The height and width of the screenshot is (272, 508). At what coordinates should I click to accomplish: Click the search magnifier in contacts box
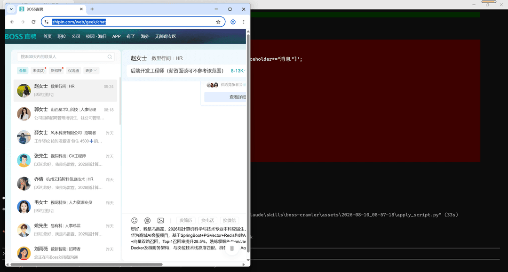pos(110,57)
